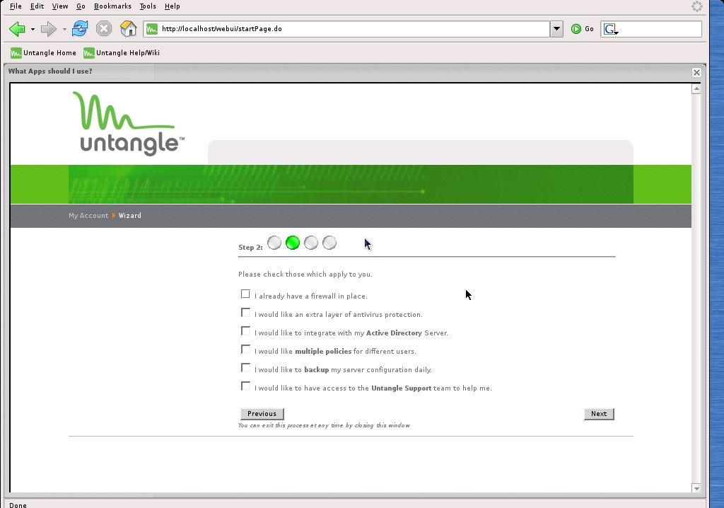This screenshot has width=724, height=508.
Task: Open the Help menu
Action: 173,6
